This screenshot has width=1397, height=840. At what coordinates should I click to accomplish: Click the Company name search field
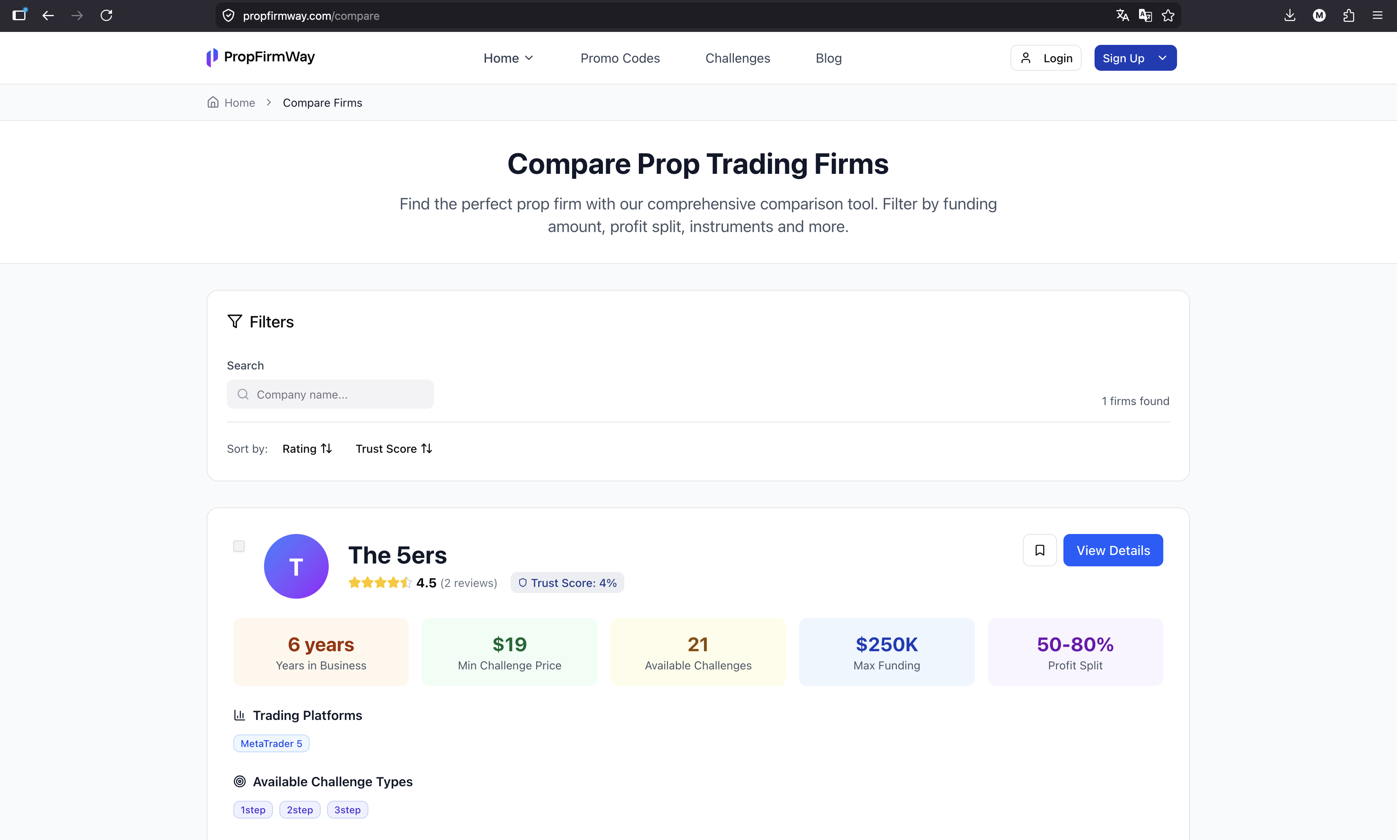click(330, 394)
